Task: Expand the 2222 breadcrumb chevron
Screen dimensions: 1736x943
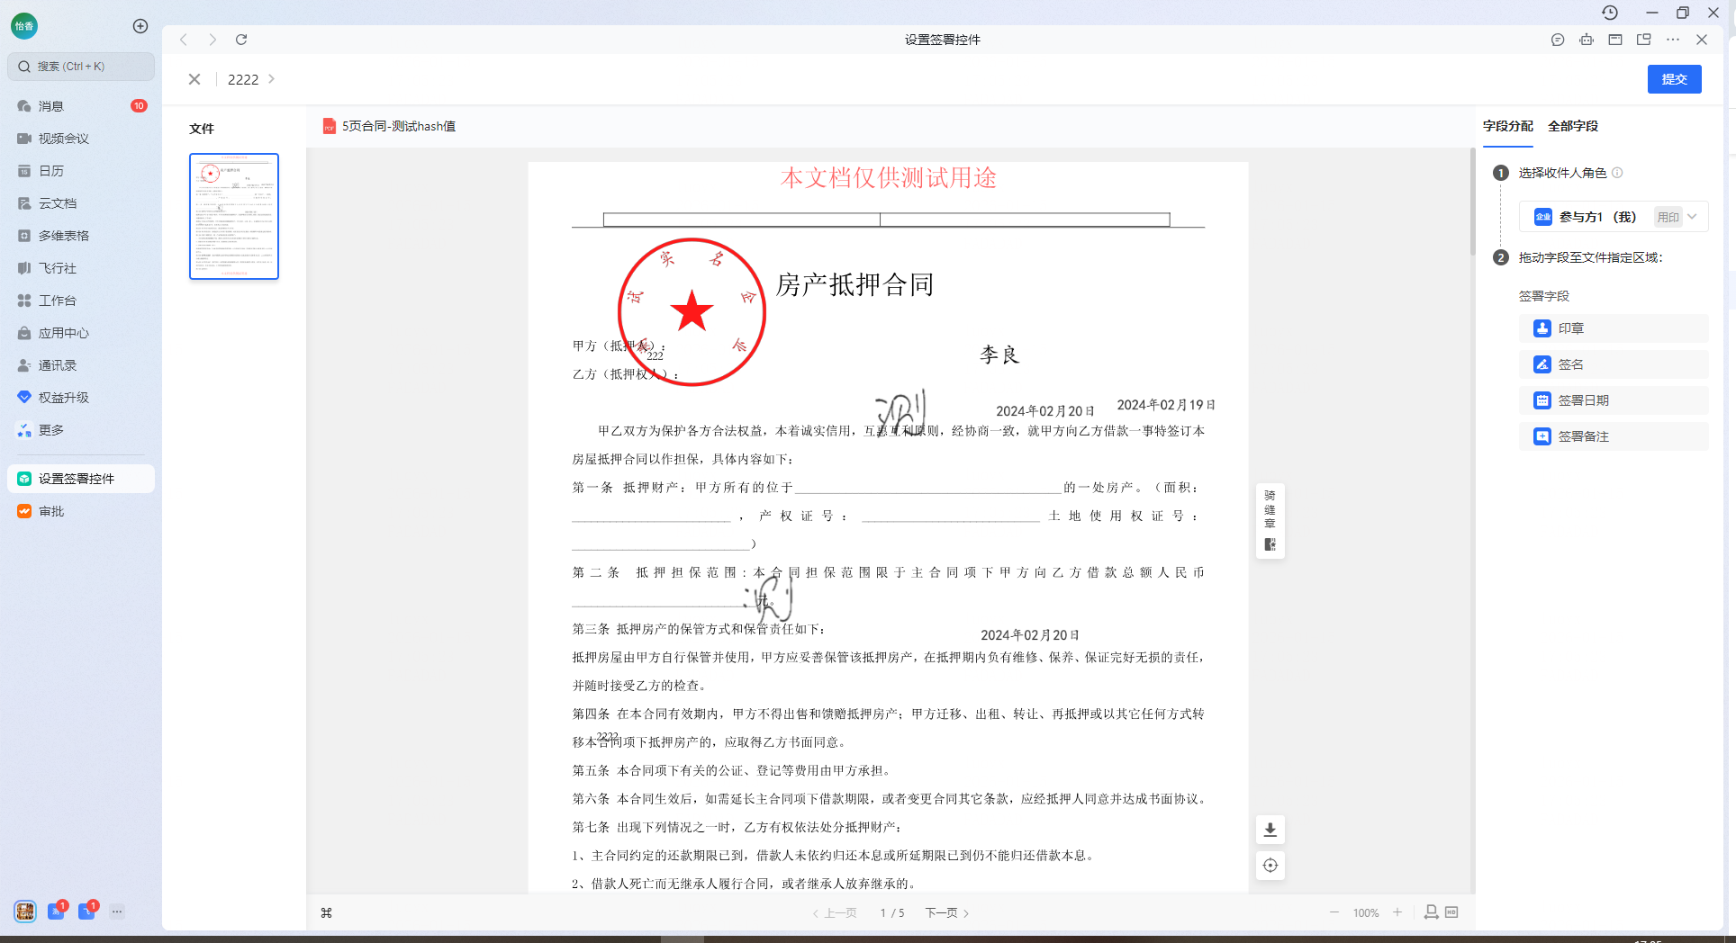Action: (x=271, y=79)
